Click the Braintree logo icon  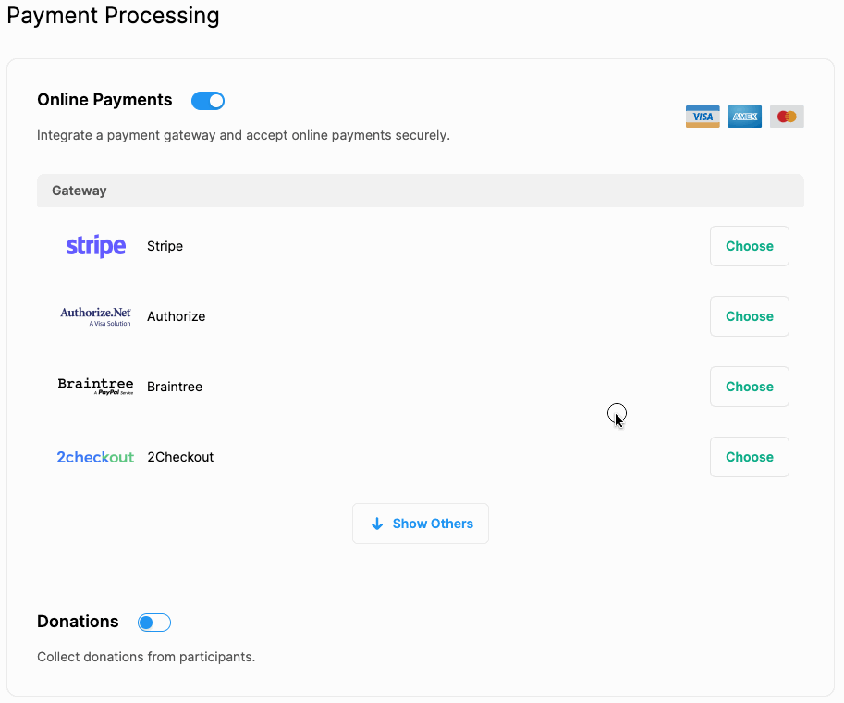point(95,386)
